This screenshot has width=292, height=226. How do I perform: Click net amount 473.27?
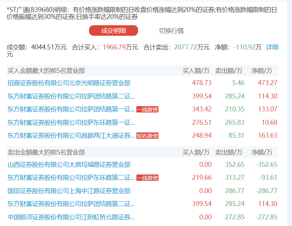point(267,83)
